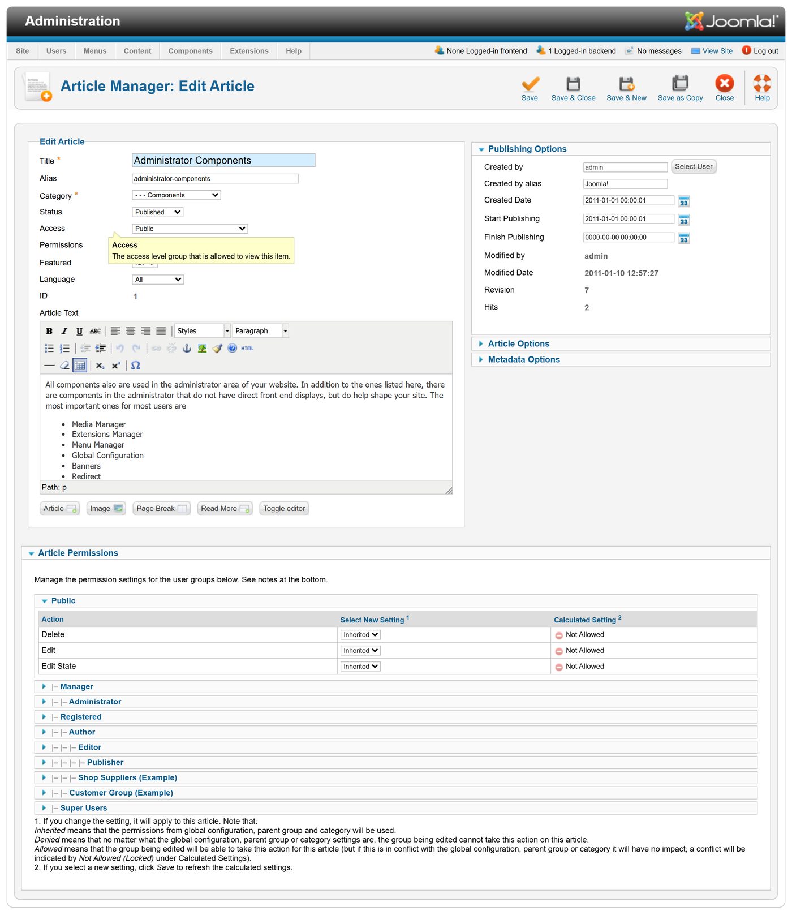Center-align the article text

(x=131, y=331)
